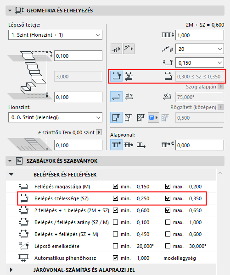Toggle Belépés szélessége min checkbox
230x275 pixels.
point(115,198)
